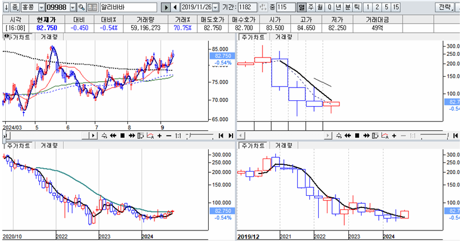
Task: Click the zoom-in plus icon under top-left chart
Action: (160, 135)
